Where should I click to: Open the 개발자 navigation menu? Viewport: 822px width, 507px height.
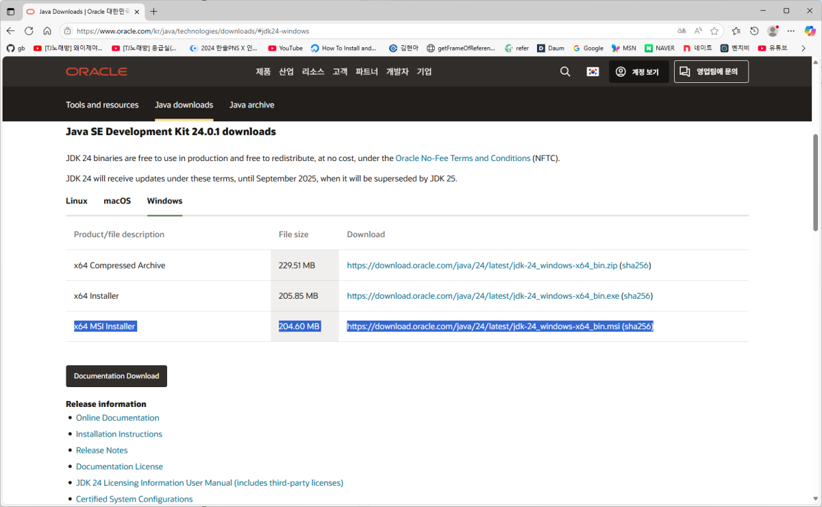click(x=397, y=72)
